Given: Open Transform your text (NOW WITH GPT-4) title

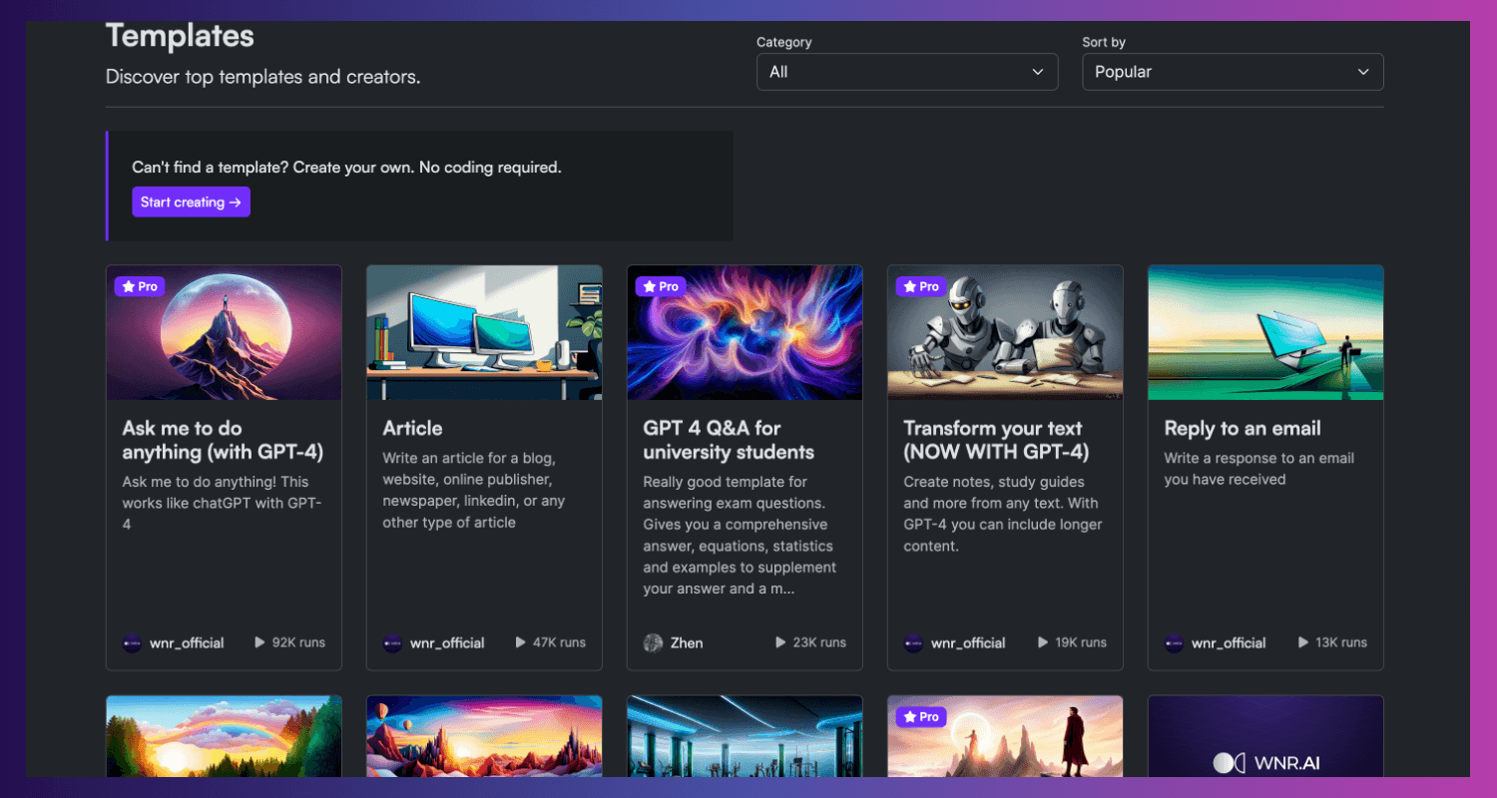Looking at the screenshot, I should pyautogui.click(x=996, y=440).
